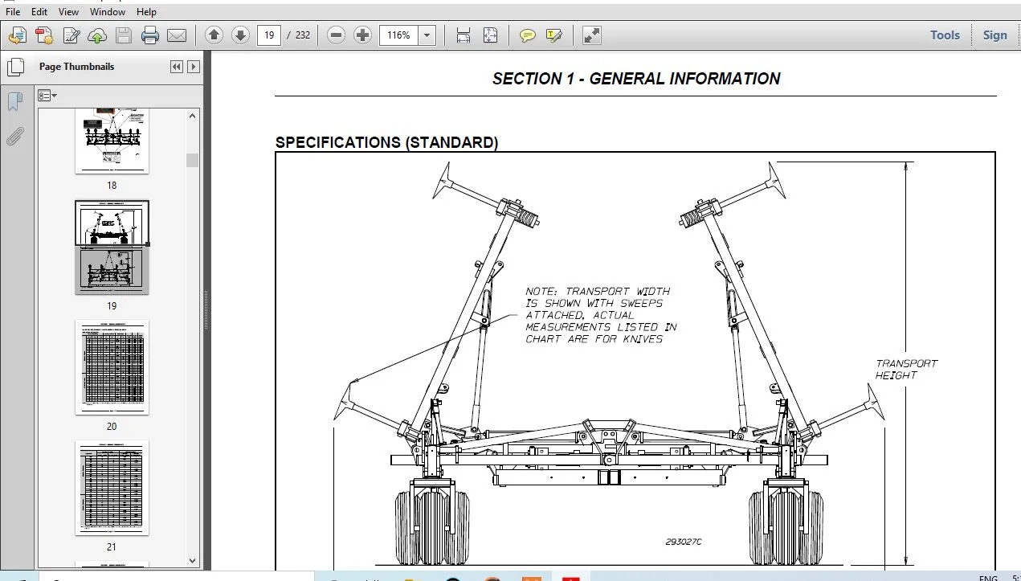Click the SECTION 1 - GENERAL INFORMATION title
Viewport: 1021px width, 581px height.
click(x=636, y=79)
